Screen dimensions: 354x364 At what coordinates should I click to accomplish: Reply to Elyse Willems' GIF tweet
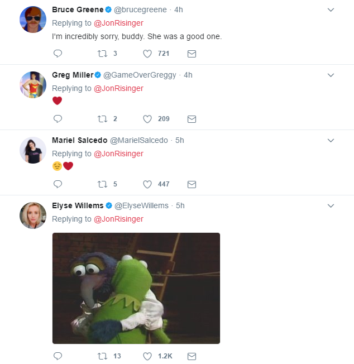click(x=57, y=356)
